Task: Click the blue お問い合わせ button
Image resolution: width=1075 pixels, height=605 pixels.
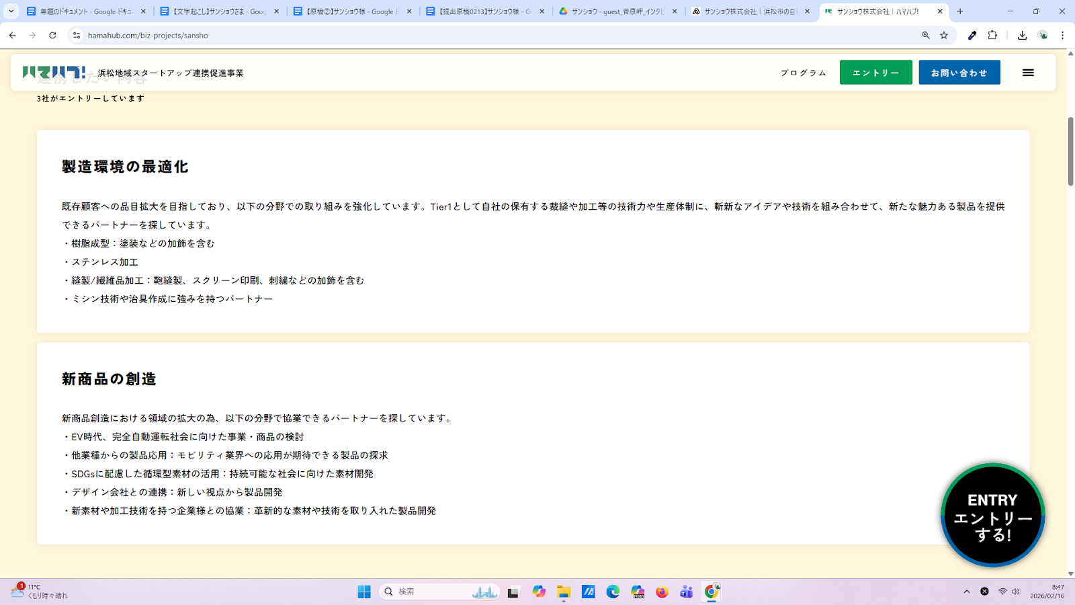Action: [959, 73]
